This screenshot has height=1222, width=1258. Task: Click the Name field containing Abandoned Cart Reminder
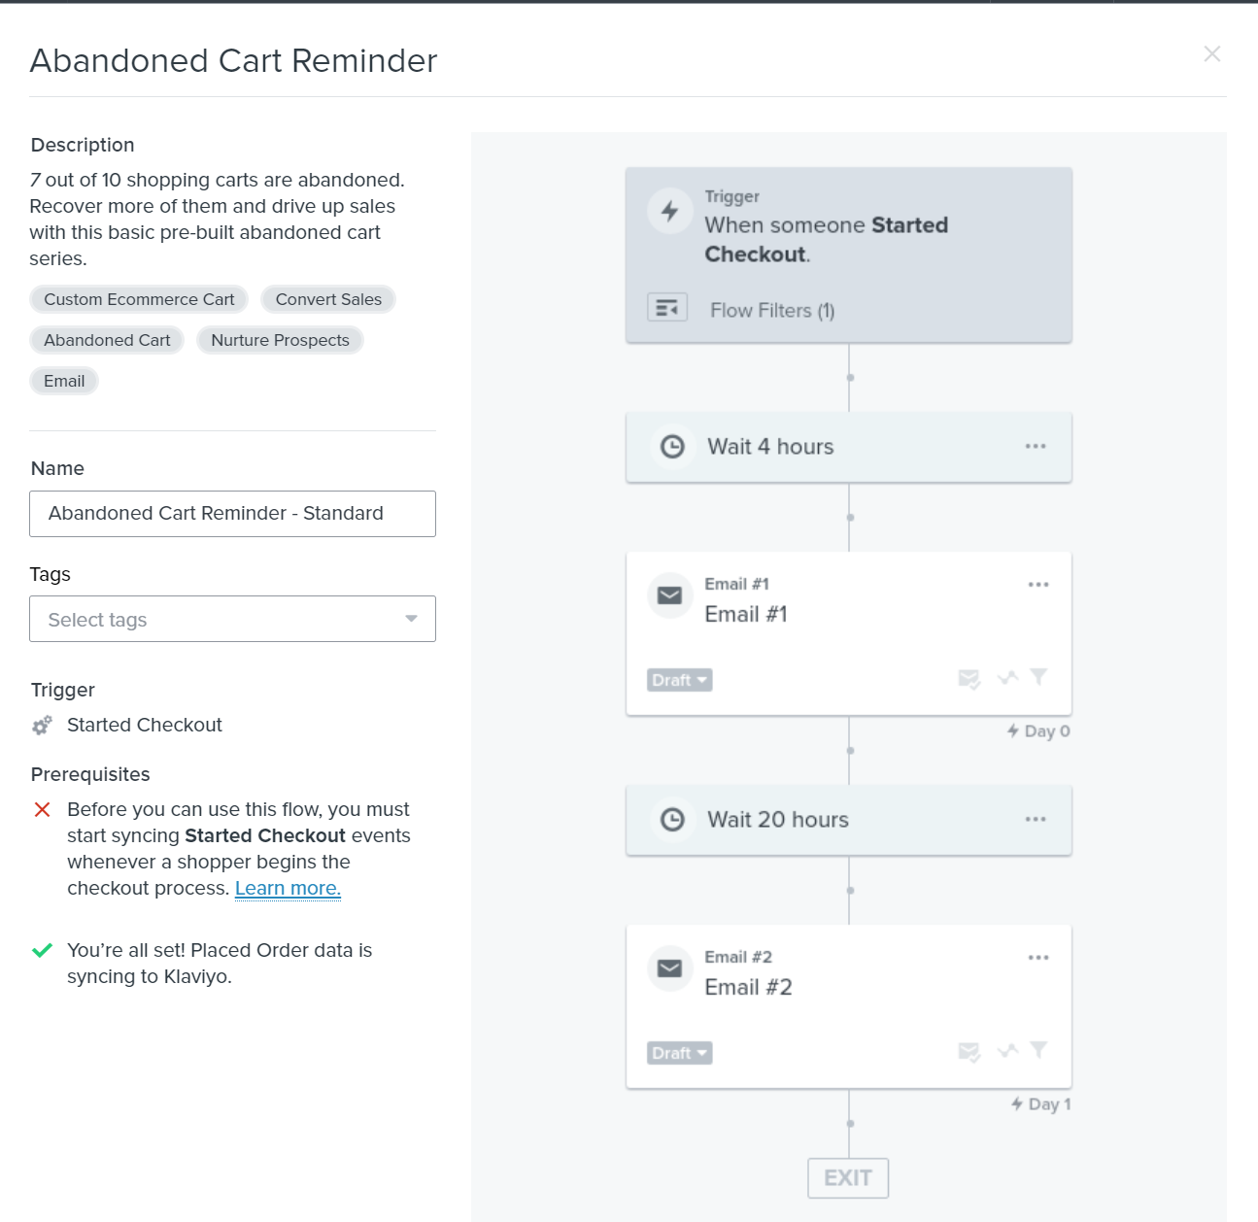pos(232,513)
